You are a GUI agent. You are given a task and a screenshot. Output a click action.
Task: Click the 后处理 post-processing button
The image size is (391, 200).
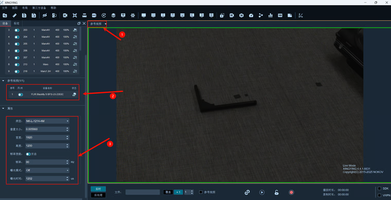pos(98,195)
